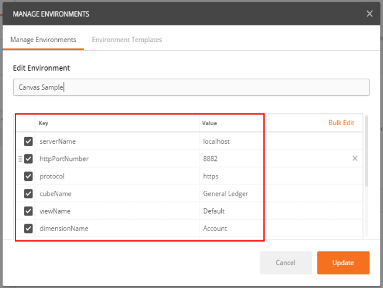The height and width of the screenshot is (288, 383).
Task: Click the Update button
Action: pyautogui.click(x=343, y=263)
